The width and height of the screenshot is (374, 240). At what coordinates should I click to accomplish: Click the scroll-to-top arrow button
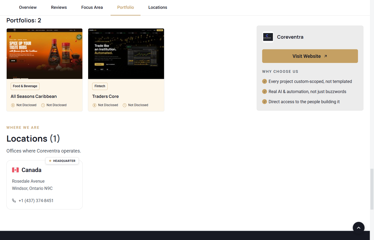click(x=359, y=228)
